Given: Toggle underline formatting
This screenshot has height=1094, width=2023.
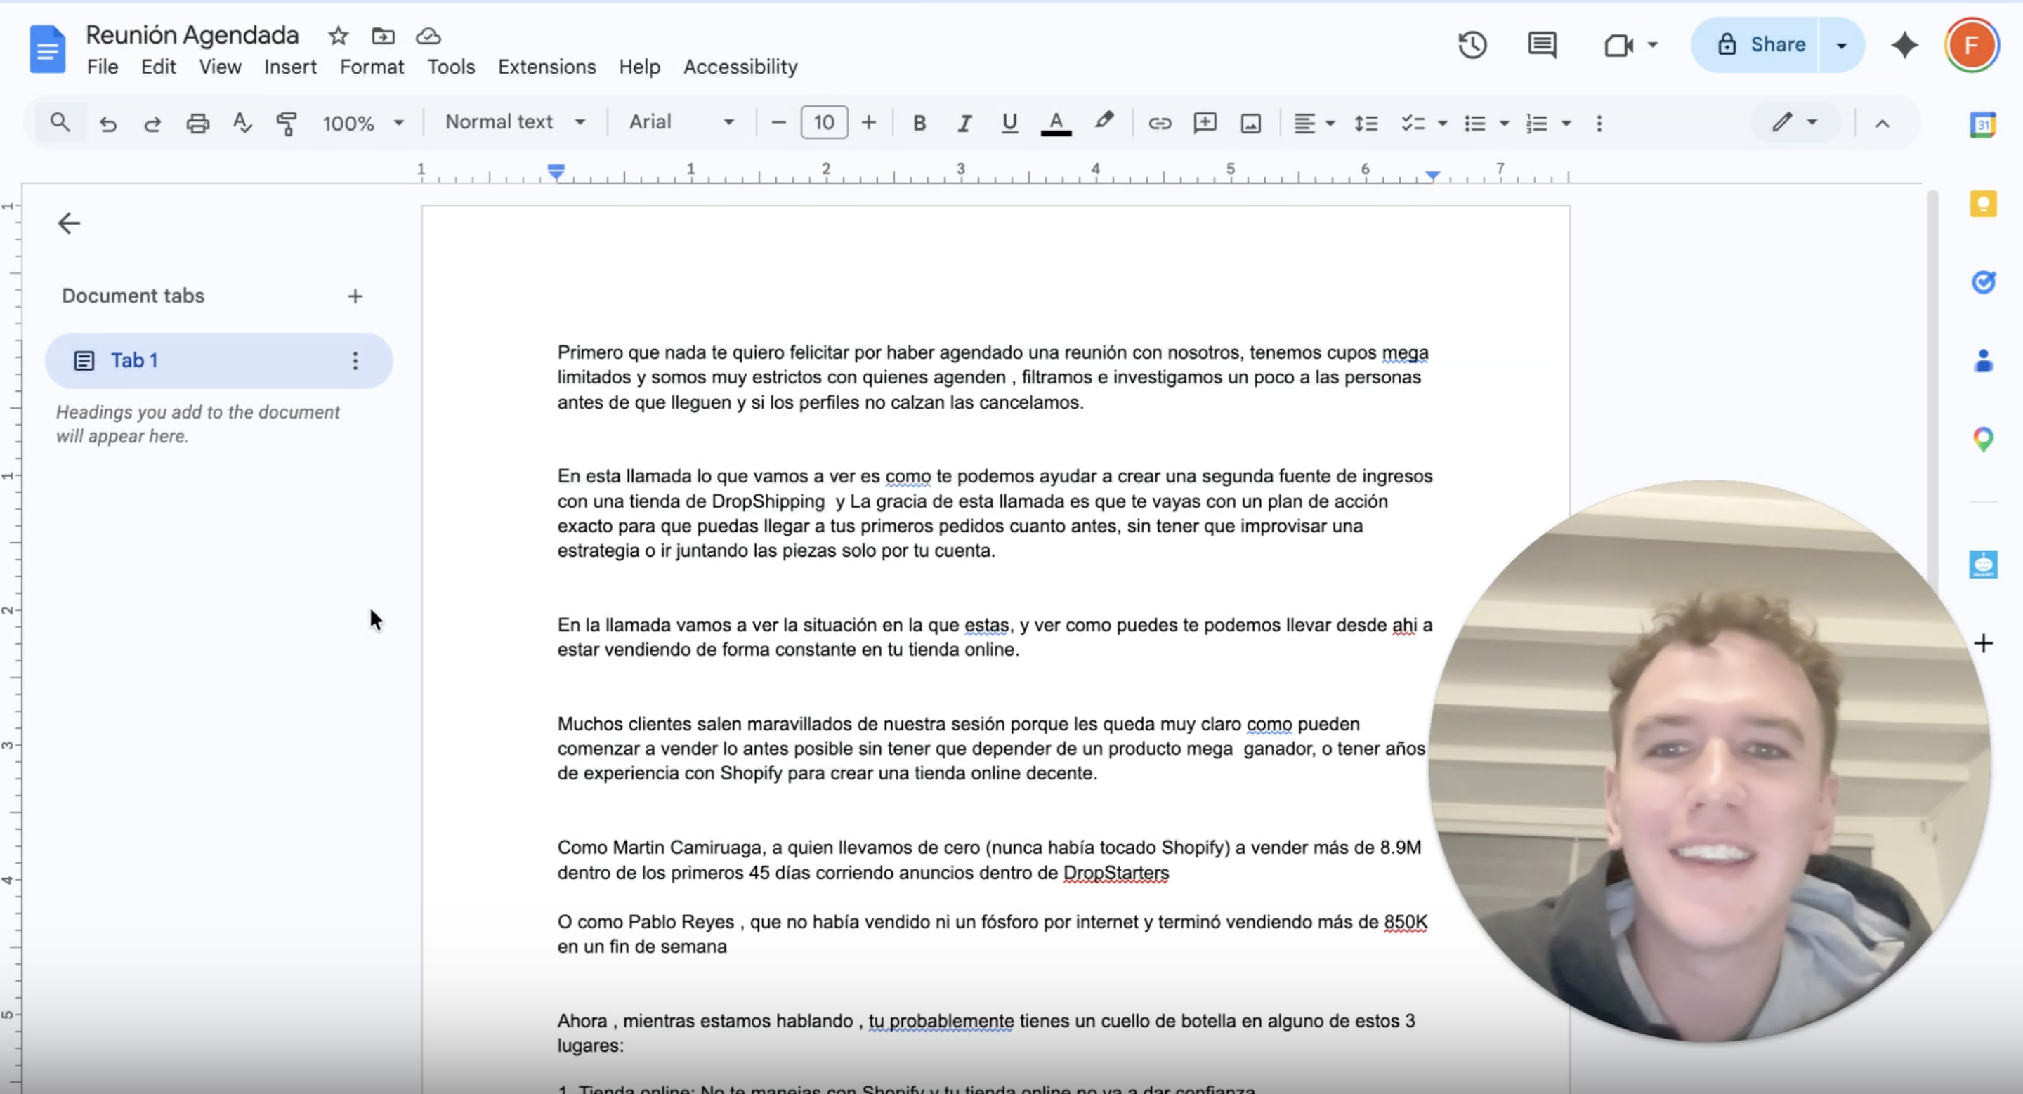Looking at the screenshot, I should (1009, 123).
